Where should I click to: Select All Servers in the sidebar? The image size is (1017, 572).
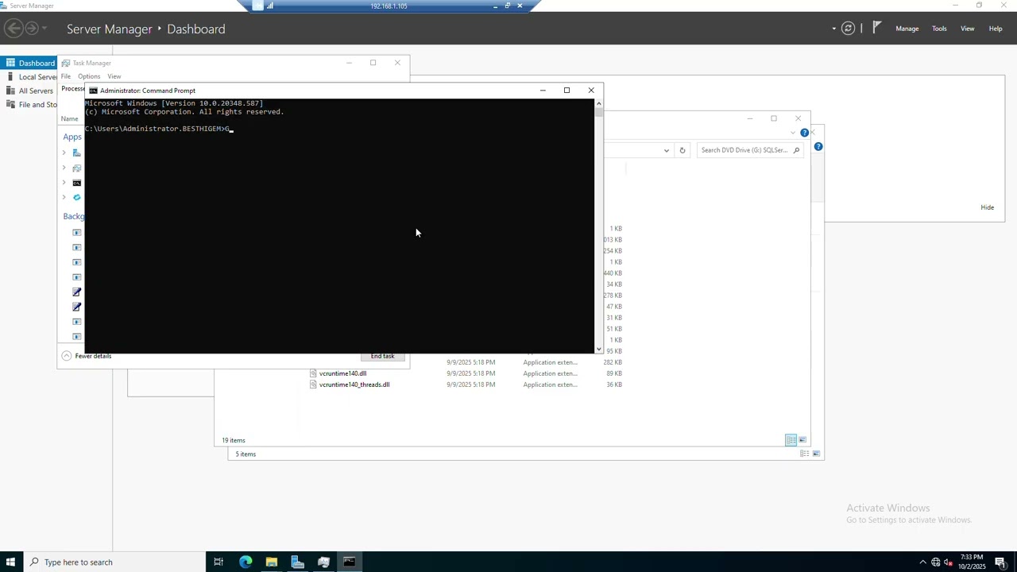[29, 91]
